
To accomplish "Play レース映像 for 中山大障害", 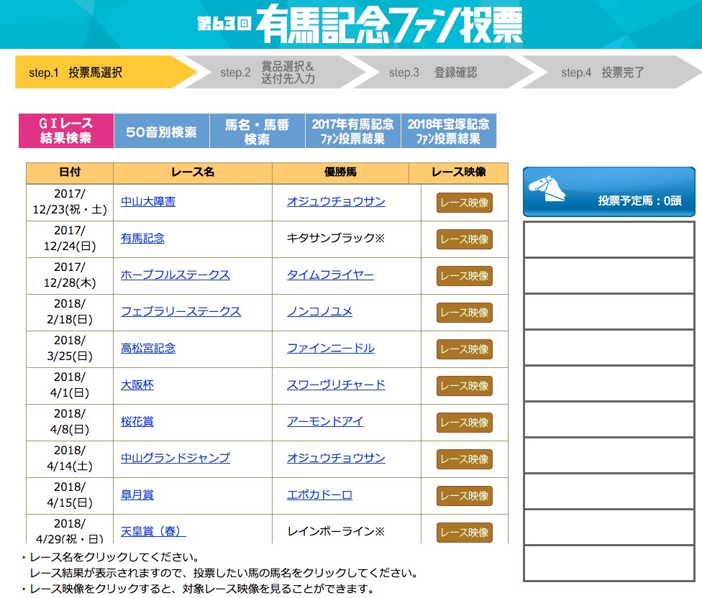I will (x=464, y=203).
